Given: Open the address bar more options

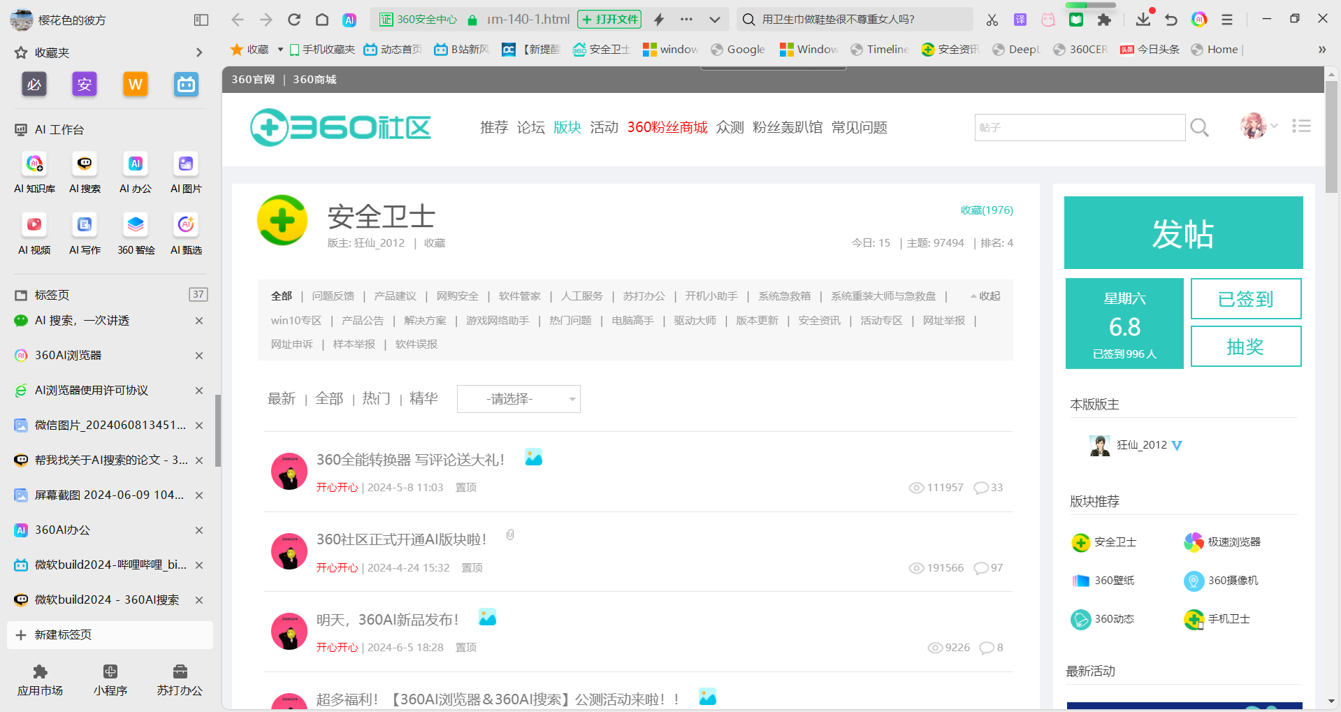Looking at the screenshot, I should pyautogui.click(x=686, y=20).
